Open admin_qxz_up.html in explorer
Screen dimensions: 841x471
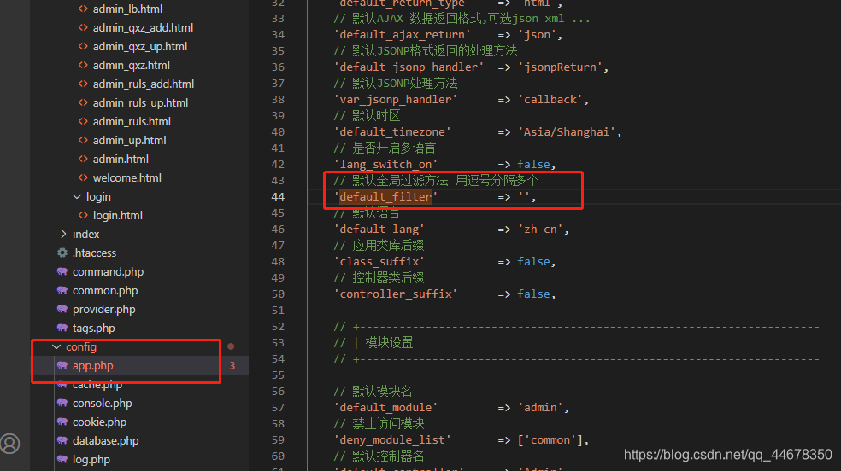(x=140, y=47)
